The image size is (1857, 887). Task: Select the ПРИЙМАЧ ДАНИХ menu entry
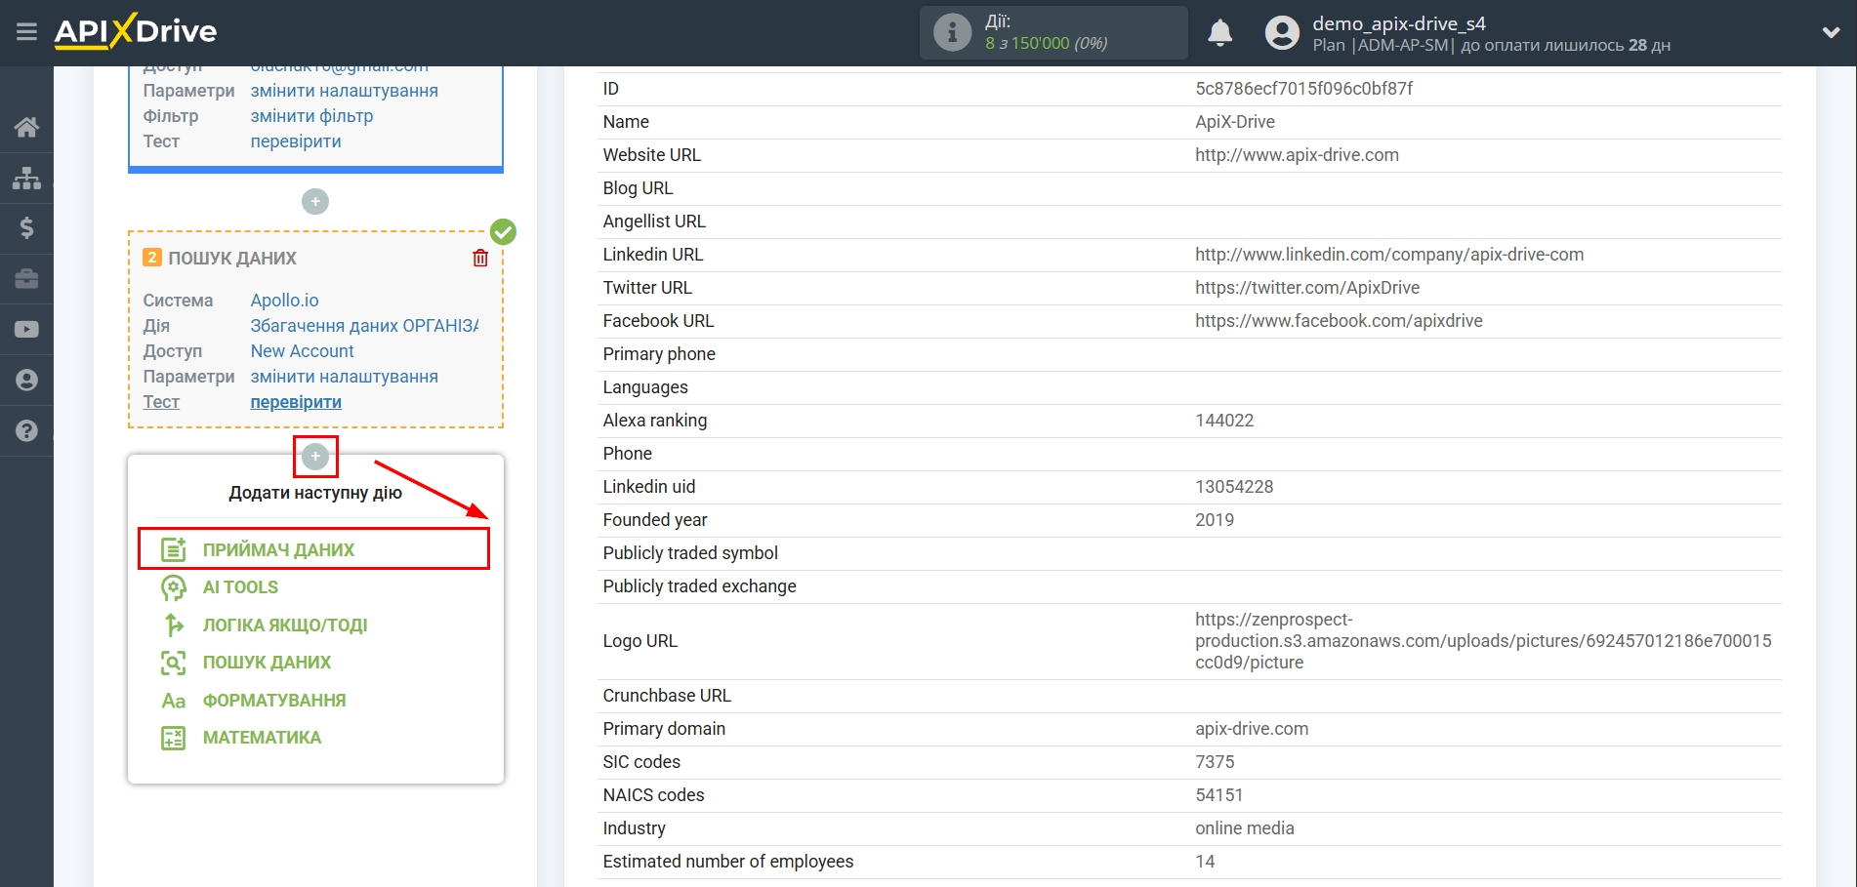278,548
